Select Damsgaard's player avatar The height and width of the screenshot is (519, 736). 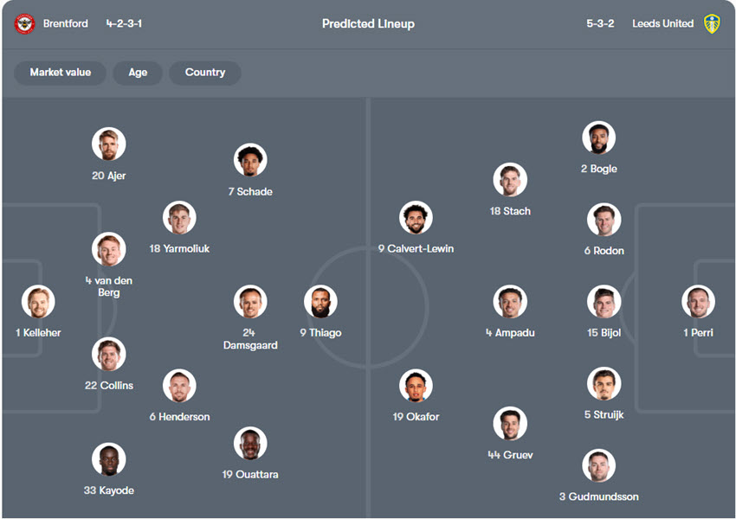tap(250, 302)
